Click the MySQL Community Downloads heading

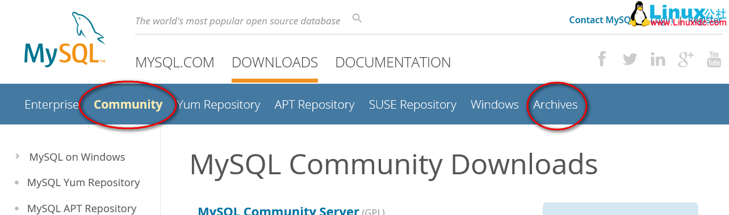[x=393, y=164]
